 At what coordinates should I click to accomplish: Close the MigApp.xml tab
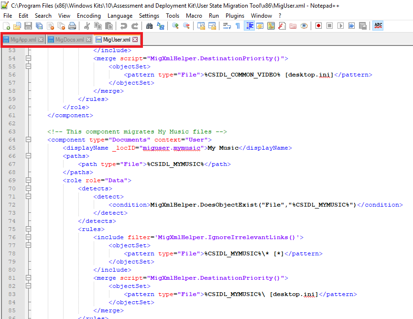click(x=41, y=40)
